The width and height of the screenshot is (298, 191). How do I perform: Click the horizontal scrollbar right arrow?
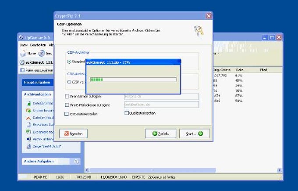280,170
